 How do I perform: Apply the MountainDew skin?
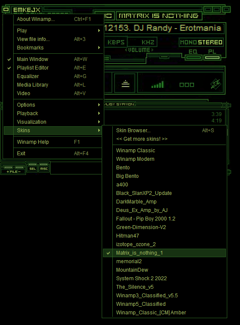coord(164,270)
